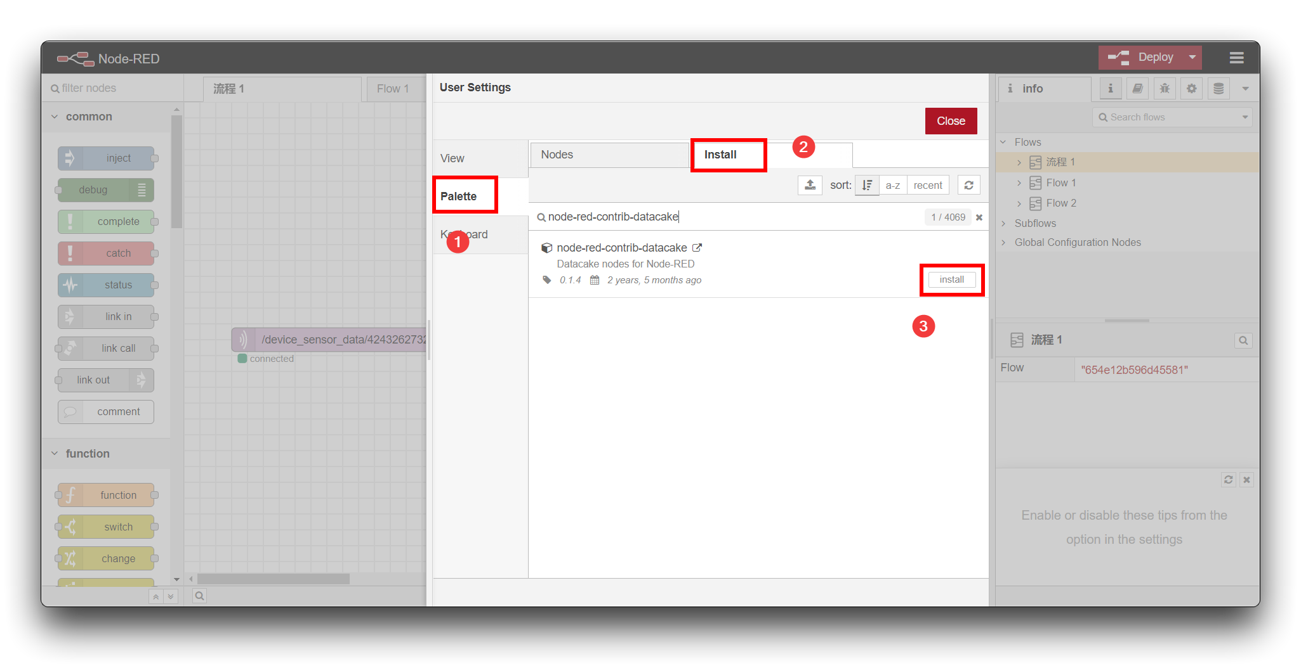Close the tips box
The height and width of the screenshot is (668, 1301).
click(1246, 480)
